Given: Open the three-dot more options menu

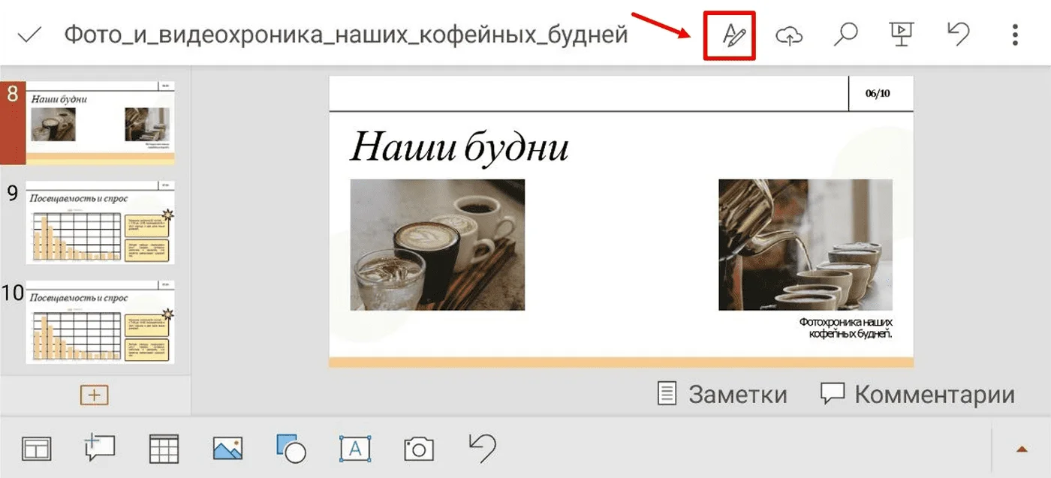Looking at the screenshot, I should point(1015,35).
